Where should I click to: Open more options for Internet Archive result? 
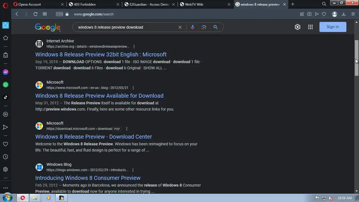coord(134,47)
